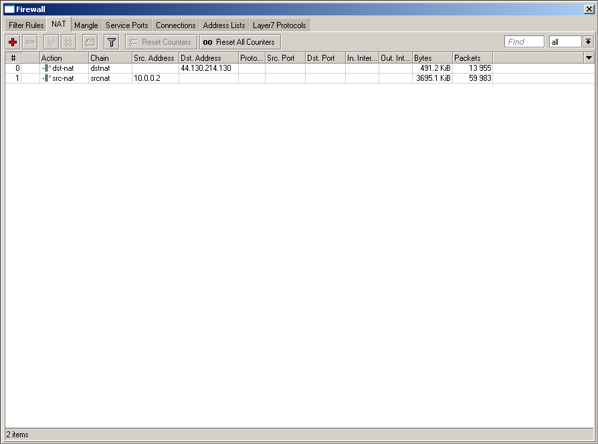Screen dimensions: 598x444
Task: Click the Reset All Counters button
Action: point(239,42)
